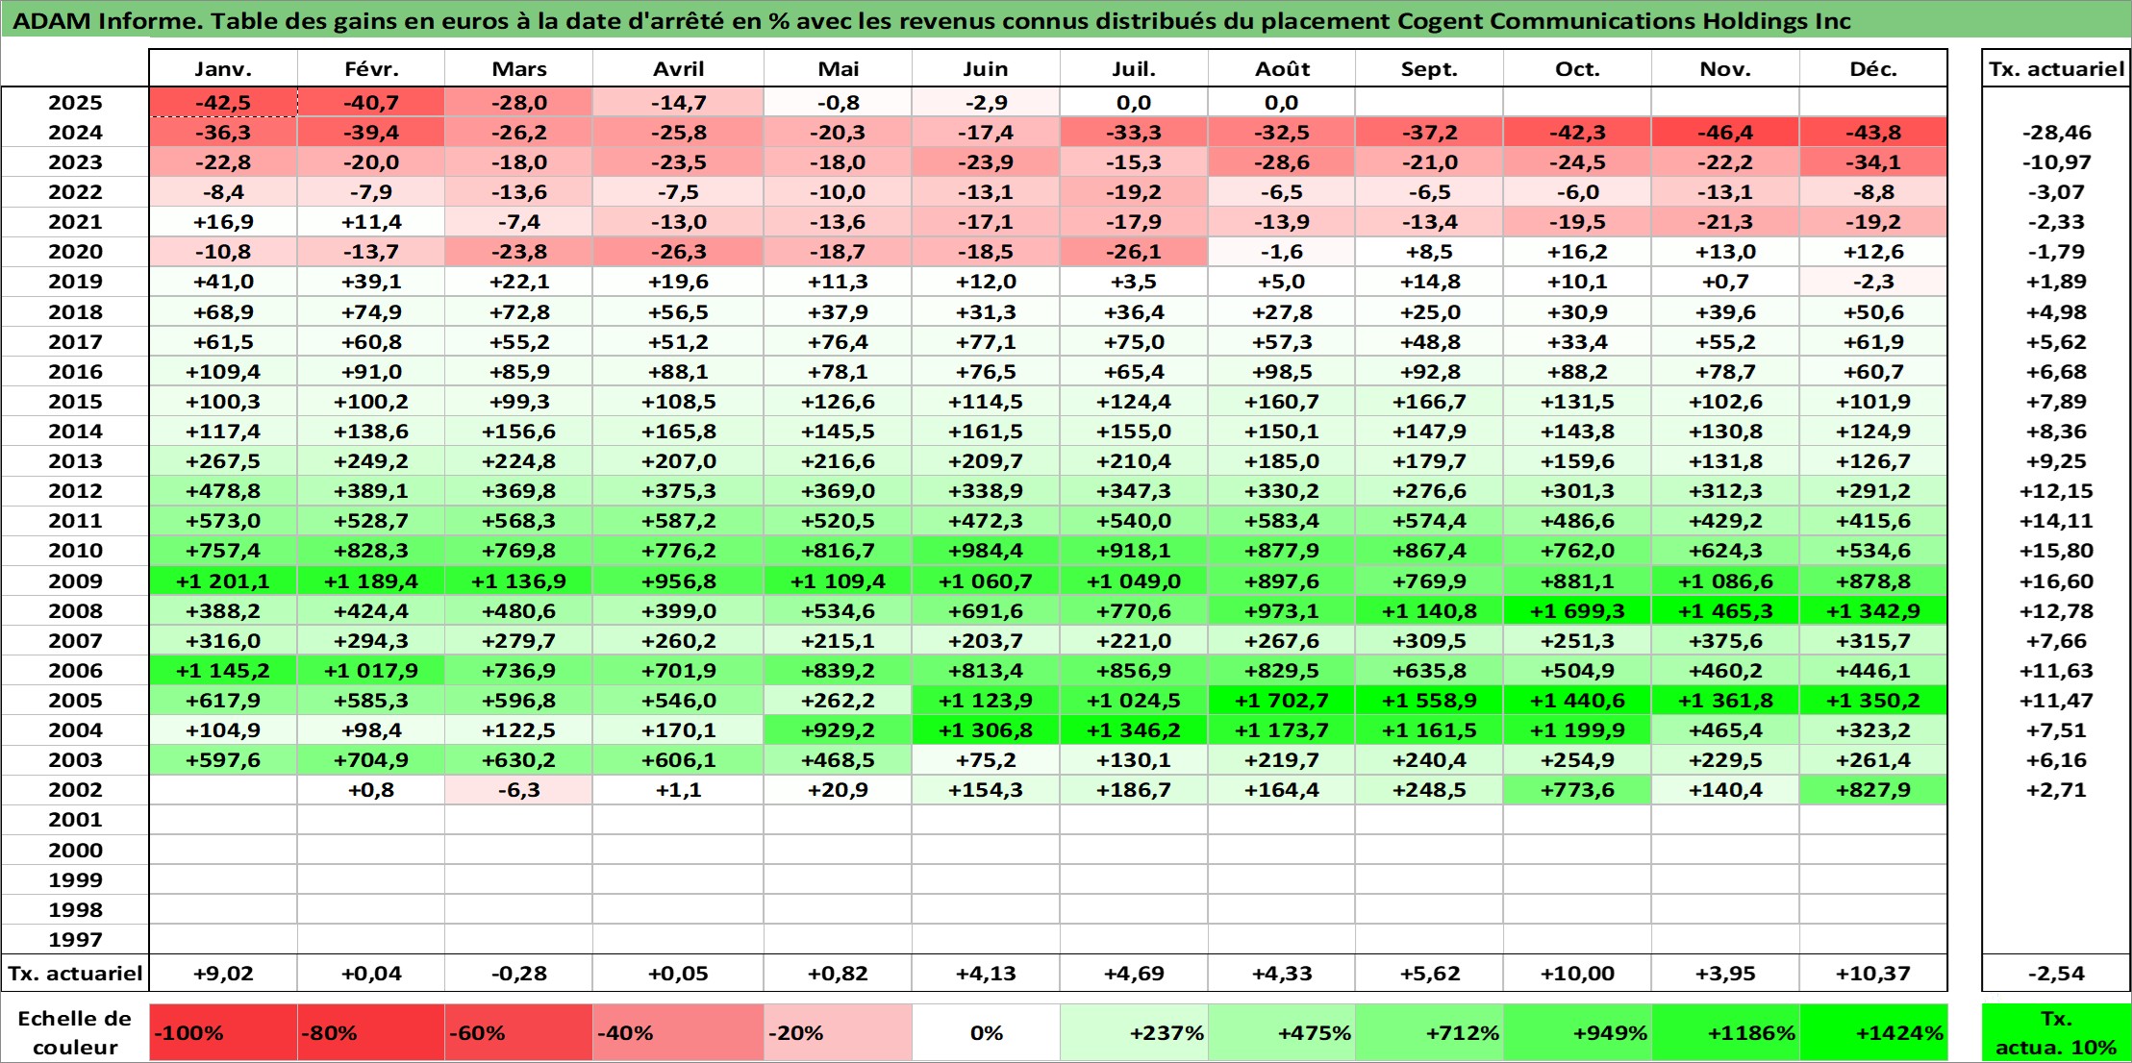This screenshot has width=2132, height=1063.
Task: Click the +109,4 cell in the 2016 row
Action: (x=223, y=372)
